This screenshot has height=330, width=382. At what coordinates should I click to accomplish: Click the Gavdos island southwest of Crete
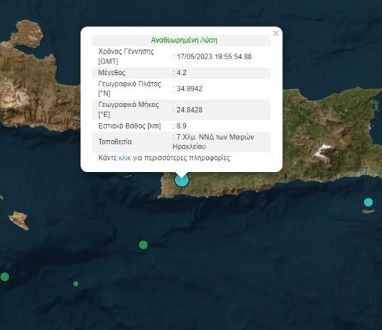(19, 220)
